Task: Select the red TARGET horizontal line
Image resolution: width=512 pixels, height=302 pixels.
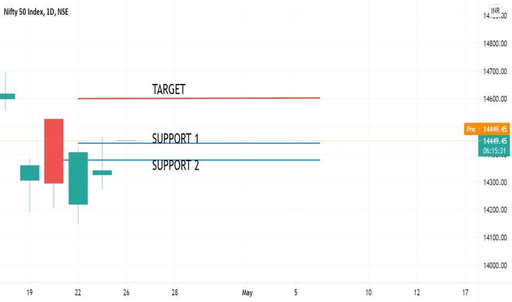Action: (199, 98)
